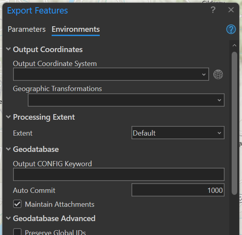Click the vertical scrollbar thumb
242x235 pixels.
pos(234,123)
